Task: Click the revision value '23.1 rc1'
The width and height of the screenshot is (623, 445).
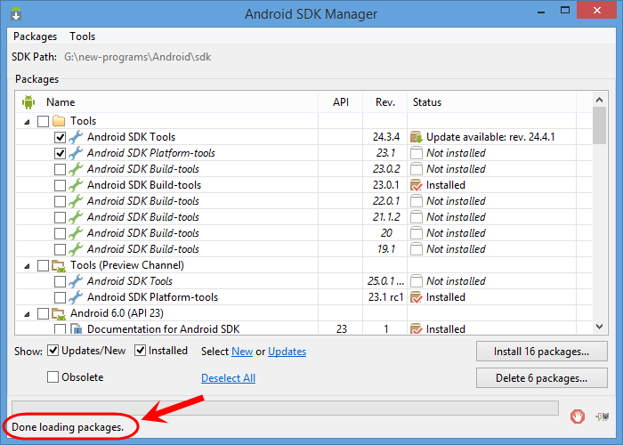Action: pyautogui.click(x=385, y=297)
